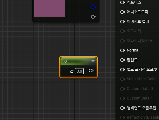Click the purple texture preview thumbnail
159x120 pixels.
pyautogui.click(x=50, y=8)
